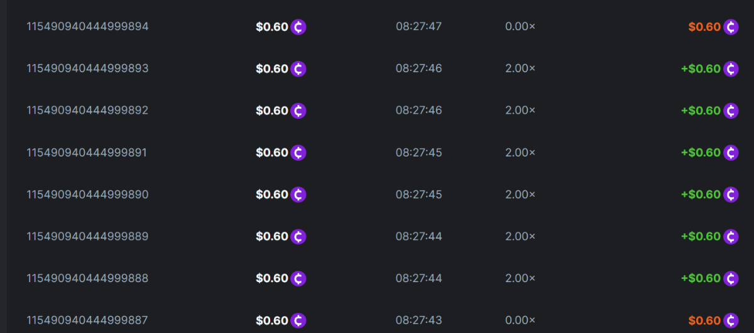
Task: Click the 0.00× multiplier at 08:27:47
Action: point(520,26)
